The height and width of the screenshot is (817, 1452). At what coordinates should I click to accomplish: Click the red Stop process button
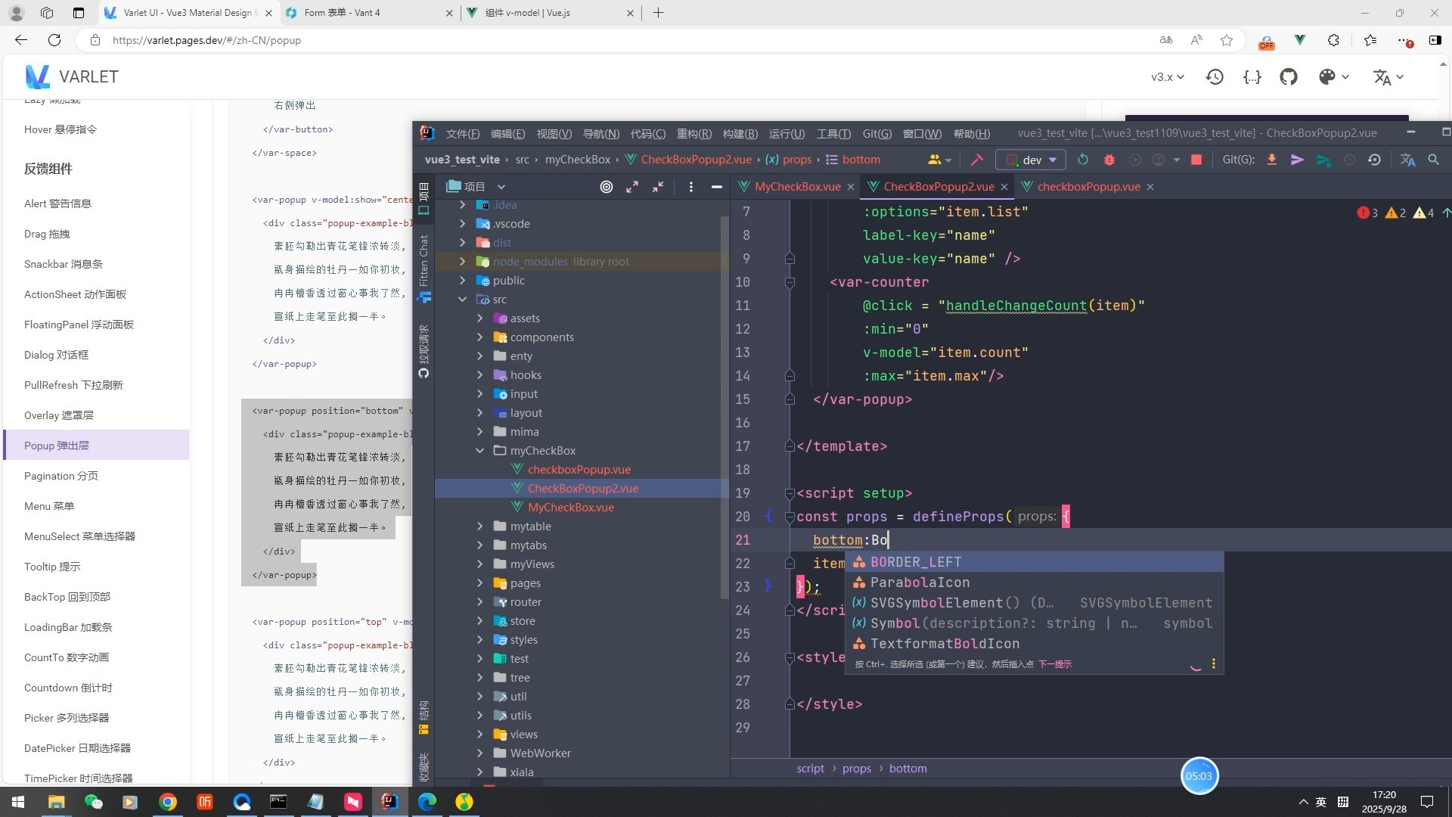pyautogui.click(x=1196, y=160)
